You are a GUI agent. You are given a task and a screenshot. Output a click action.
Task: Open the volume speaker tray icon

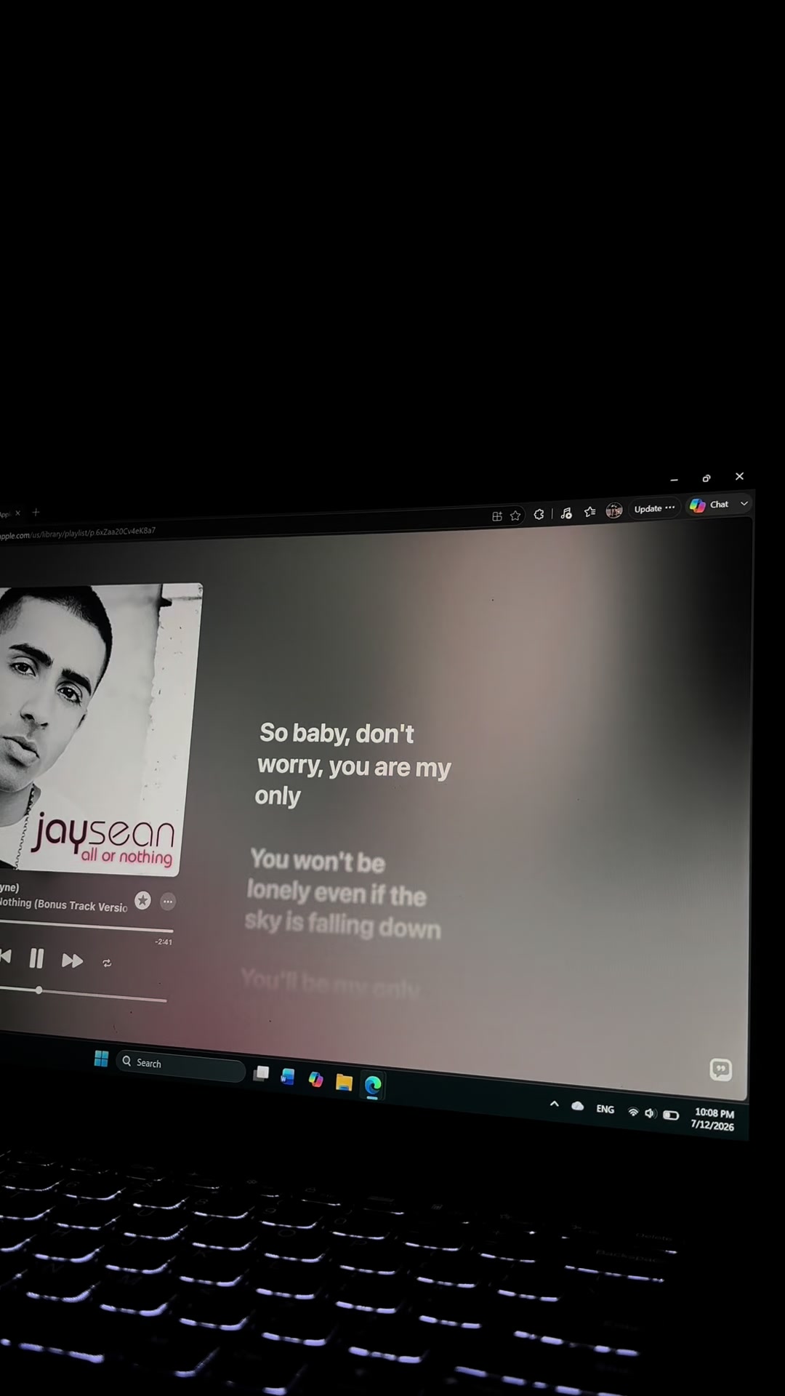[x=650, y=1113]
